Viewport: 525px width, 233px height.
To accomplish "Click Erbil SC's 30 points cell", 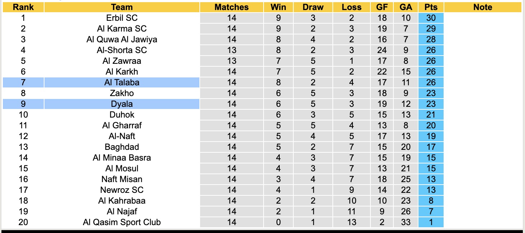I will point(431,18).
